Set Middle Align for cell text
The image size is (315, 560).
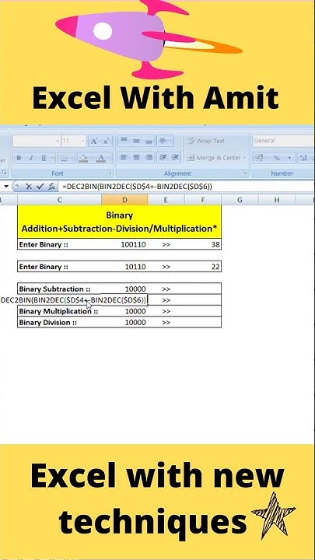[x=136, y=141]
